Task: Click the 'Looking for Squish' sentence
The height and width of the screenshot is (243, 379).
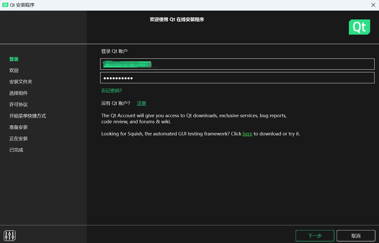Action: [x=200, y=134]
